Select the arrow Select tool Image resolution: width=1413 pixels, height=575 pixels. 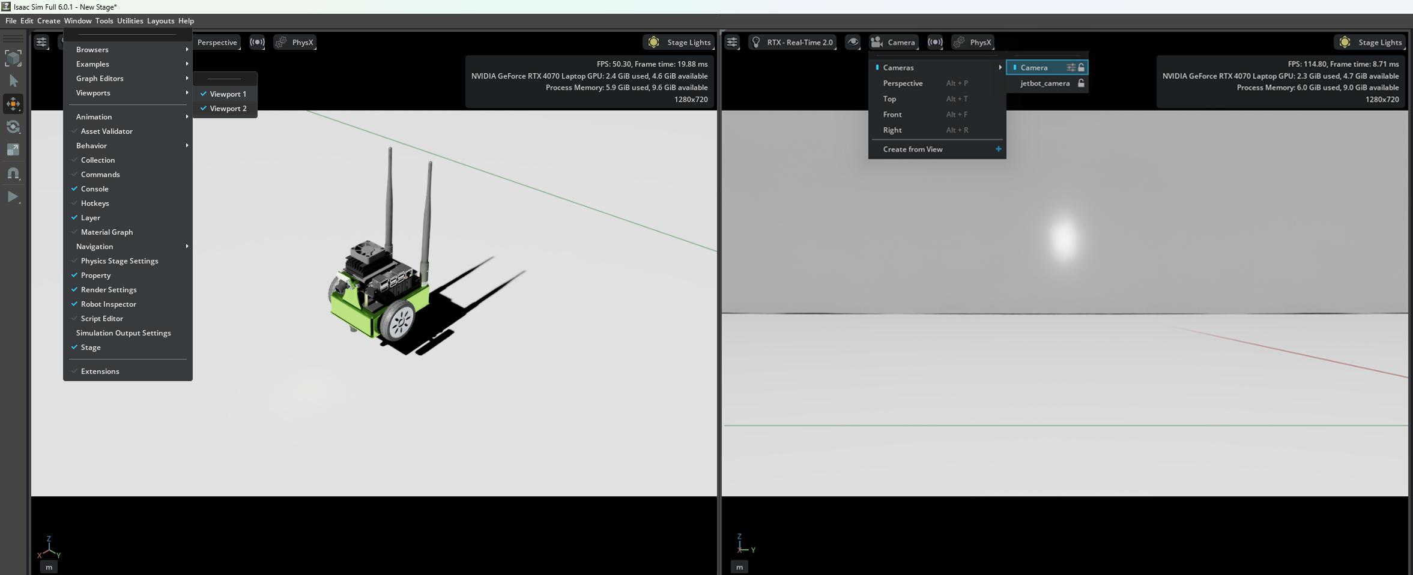[x=13, y=81]
